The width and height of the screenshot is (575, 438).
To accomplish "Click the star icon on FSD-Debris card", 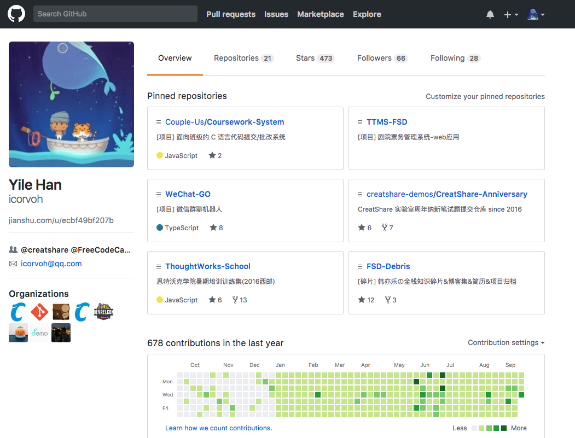I will click(362, 300).
